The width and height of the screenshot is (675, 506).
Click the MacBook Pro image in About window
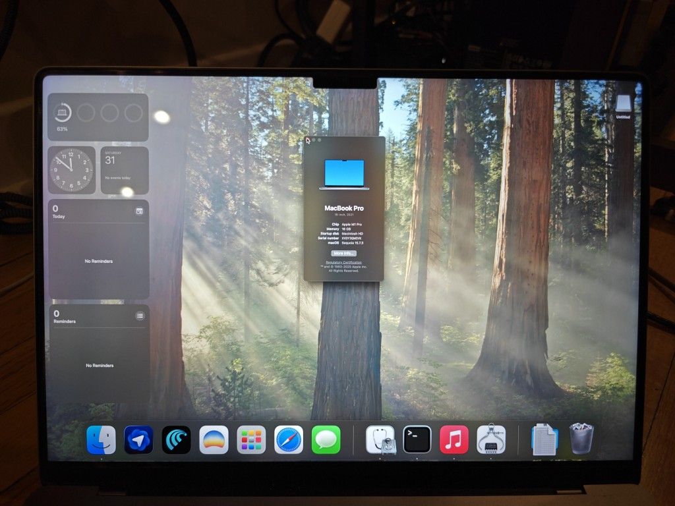(x=343, y=174)
